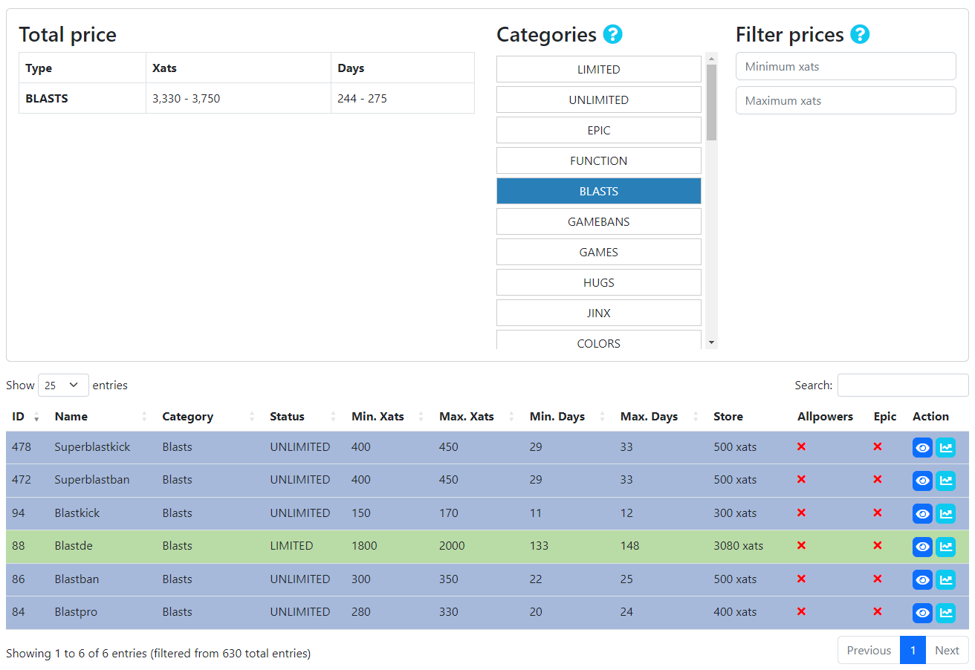Image resolution: width=975 pixels, height=670 pixels.
Task: Click the eye icon for Blastban
Action: (922, 580)
